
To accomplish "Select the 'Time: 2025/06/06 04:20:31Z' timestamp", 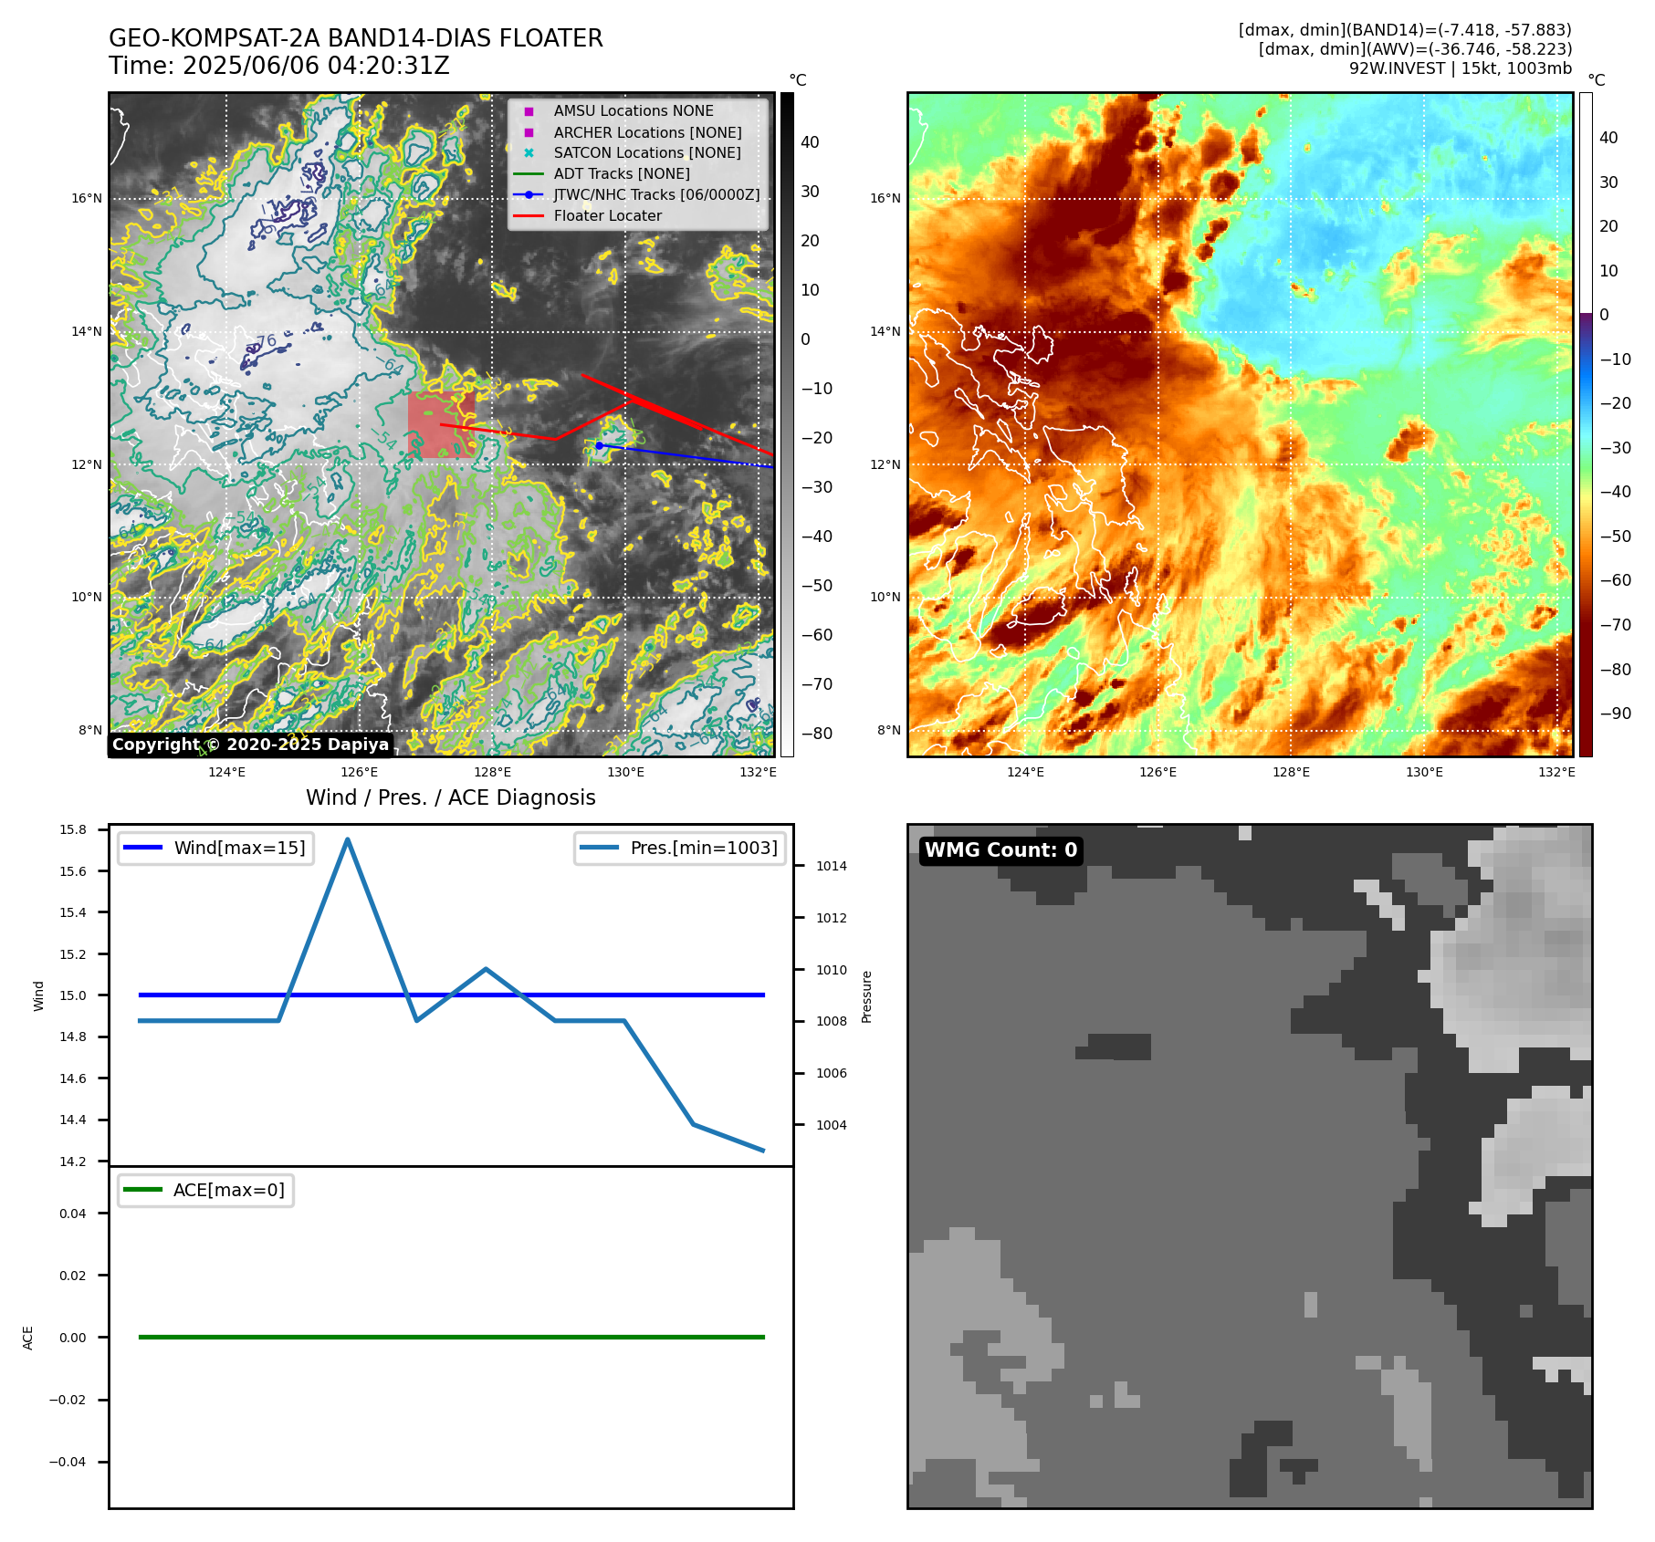I will pos(279,66).
